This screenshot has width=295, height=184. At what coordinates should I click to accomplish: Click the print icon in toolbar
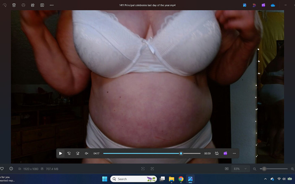[23, 5]
